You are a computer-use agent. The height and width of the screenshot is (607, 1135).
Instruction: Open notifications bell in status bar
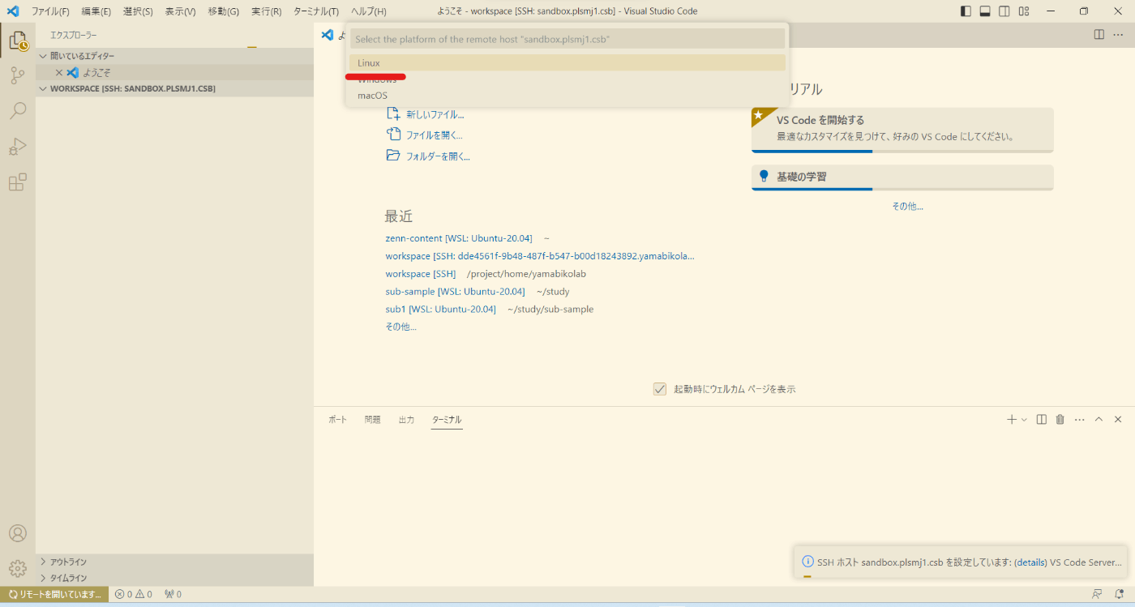(x=1119, y=594)
